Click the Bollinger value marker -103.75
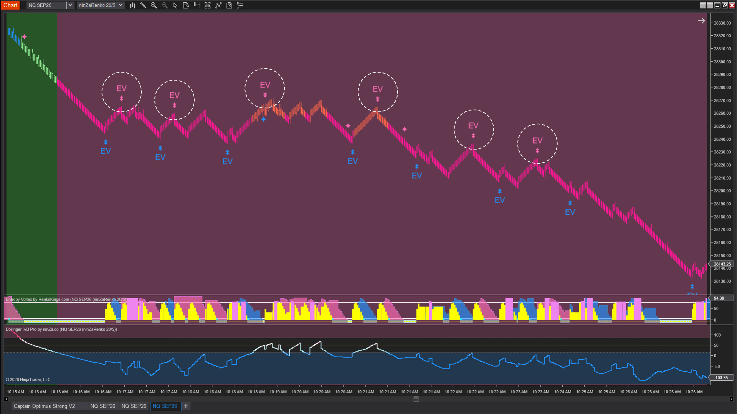This screenshot has width=737, height=414. pos(722,378)
